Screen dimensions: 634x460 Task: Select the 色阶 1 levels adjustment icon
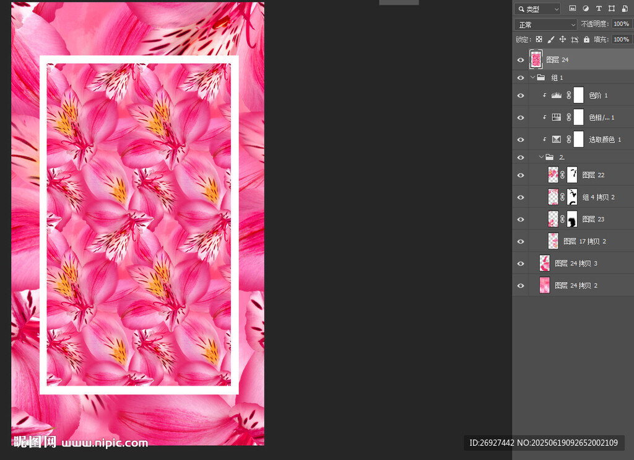556,95
